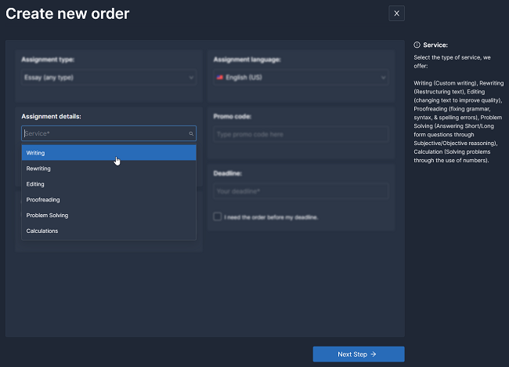509x367 pixels.
Task: Open the Assignment type dropdown
Action: 108,78
